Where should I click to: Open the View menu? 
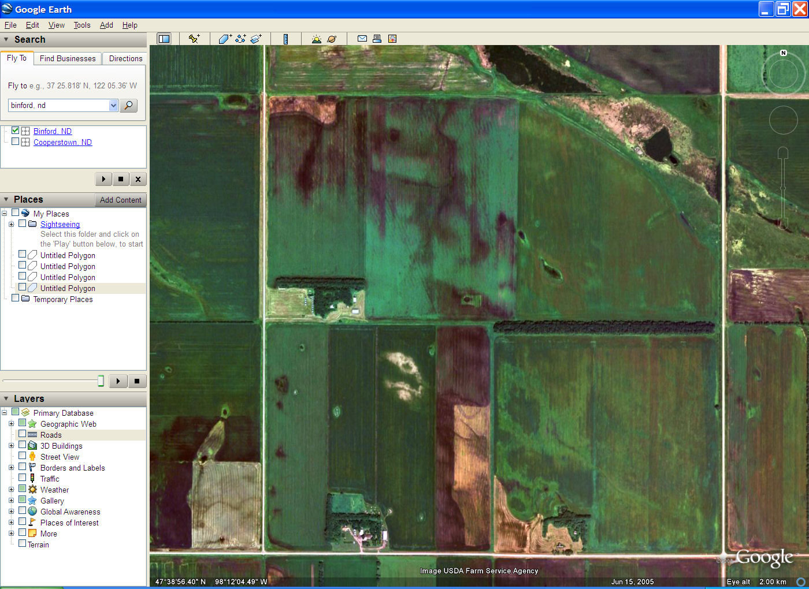click(57, 25)
